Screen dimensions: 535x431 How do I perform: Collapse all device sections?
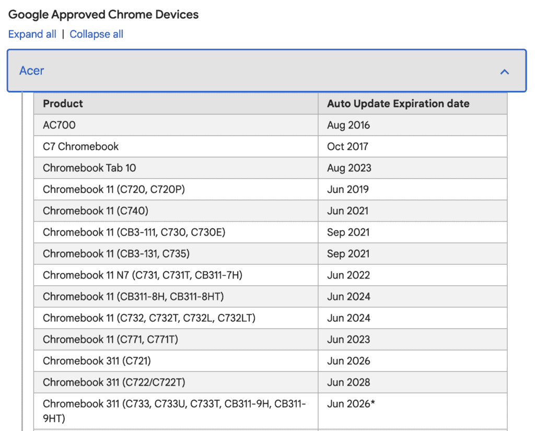pyautogui.click(x=96, y=34)
